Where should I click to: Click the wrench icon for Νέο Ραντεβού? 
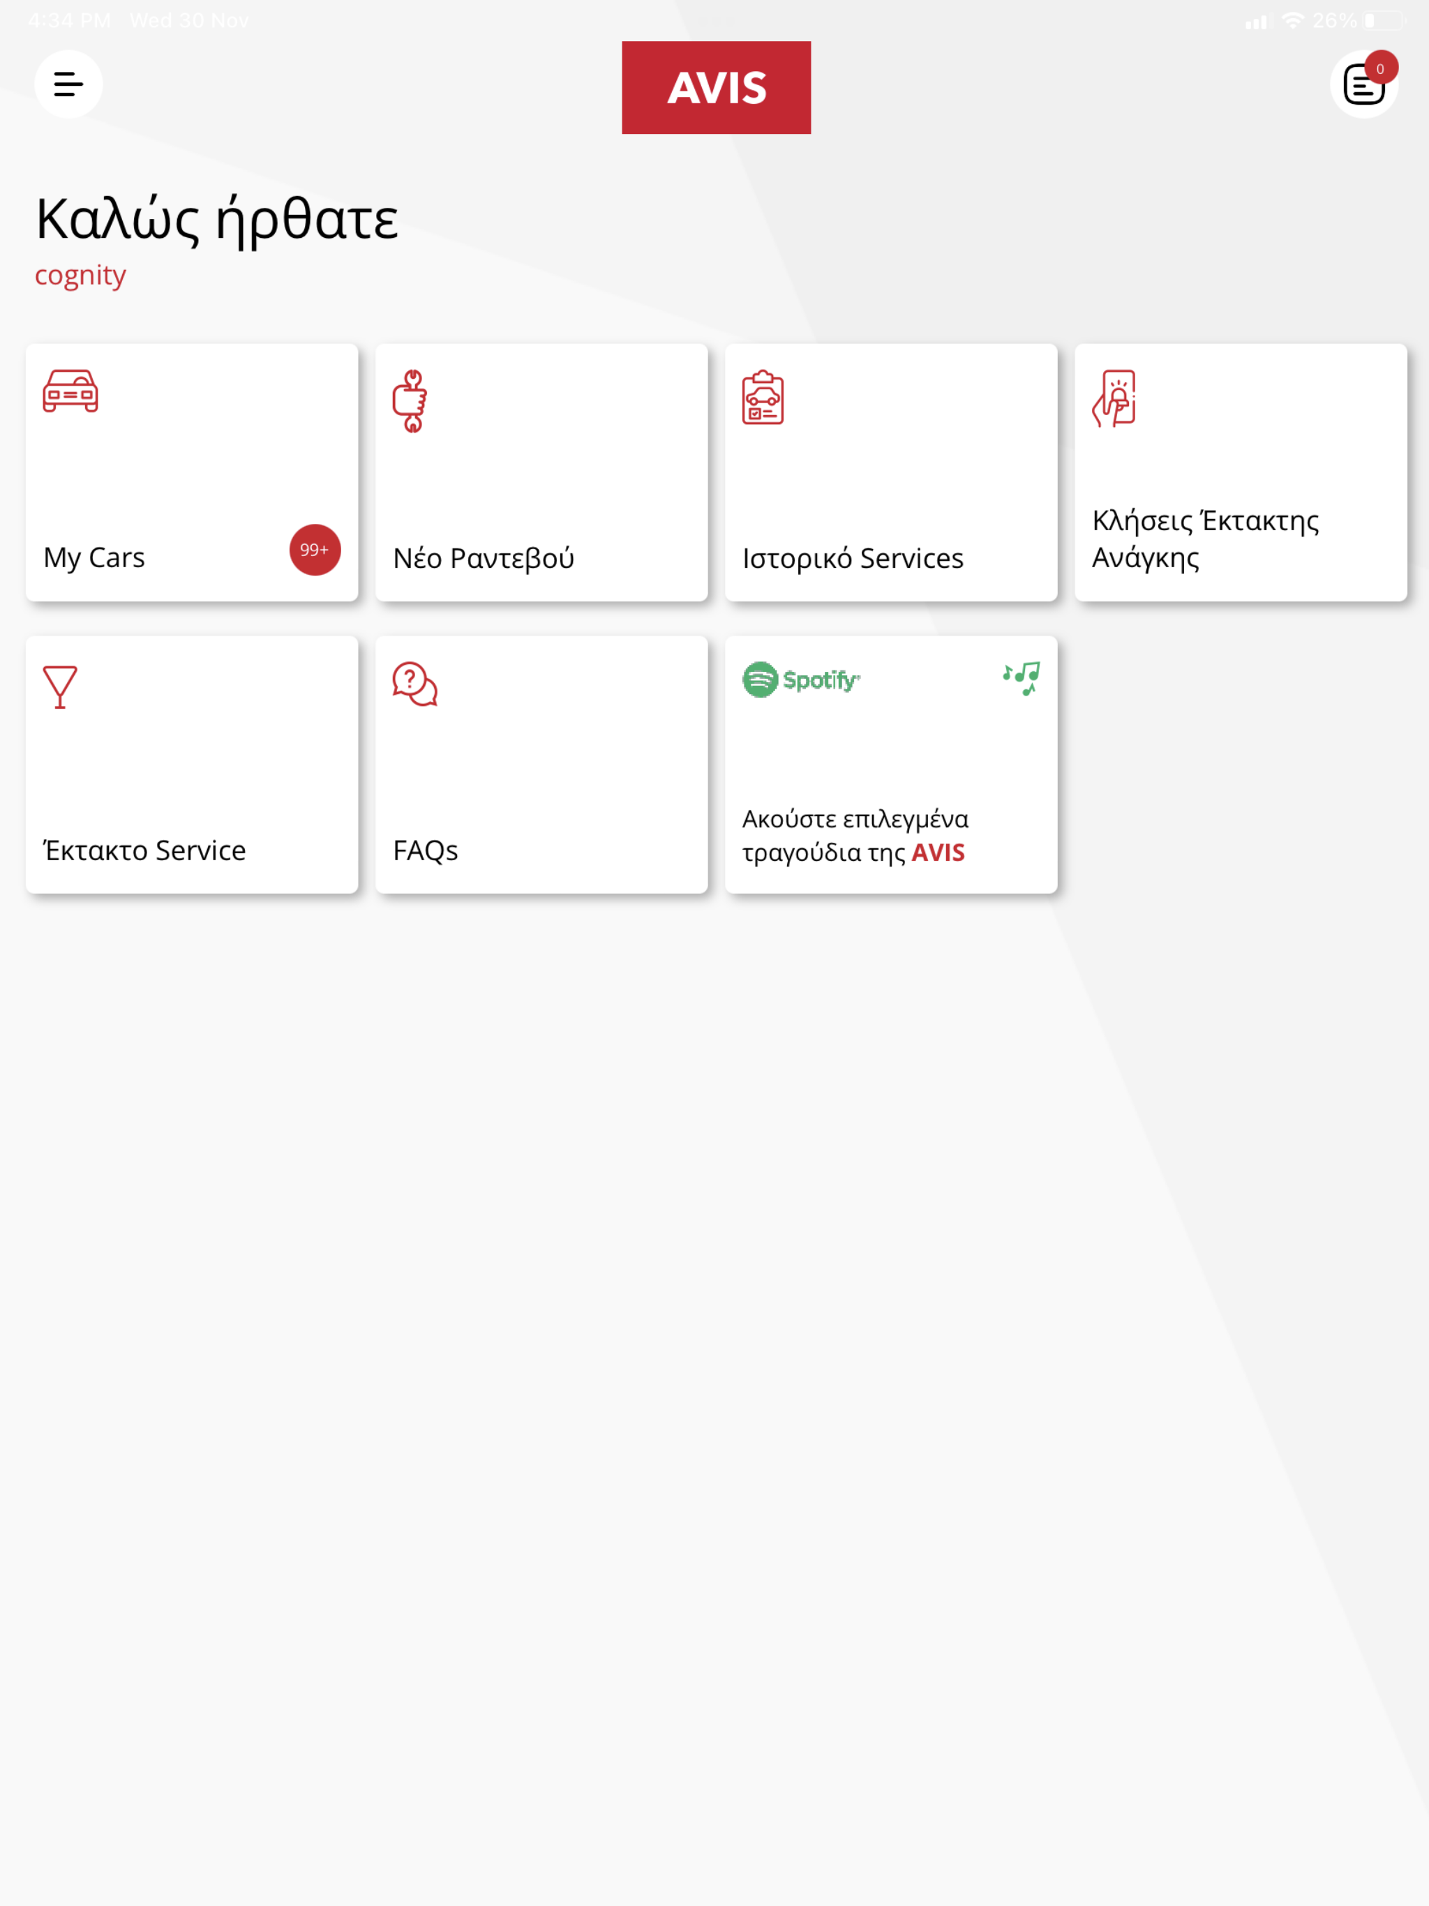[410, 402]
